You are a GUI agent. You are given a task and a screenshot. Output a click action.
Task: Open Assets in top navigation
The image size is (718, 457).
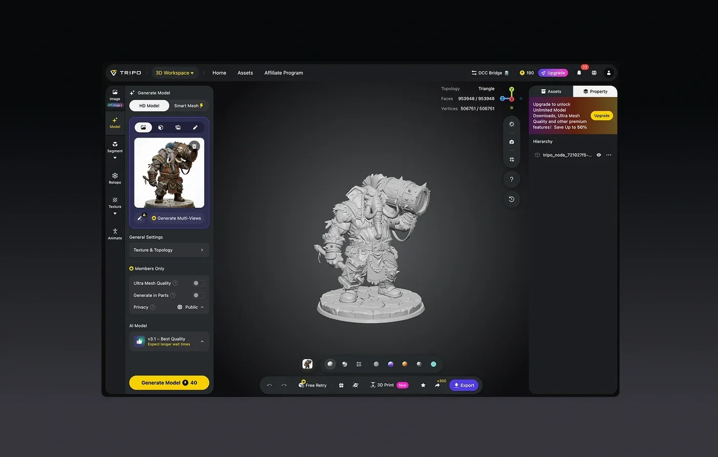pyautogui.click(x=245, y=73)
